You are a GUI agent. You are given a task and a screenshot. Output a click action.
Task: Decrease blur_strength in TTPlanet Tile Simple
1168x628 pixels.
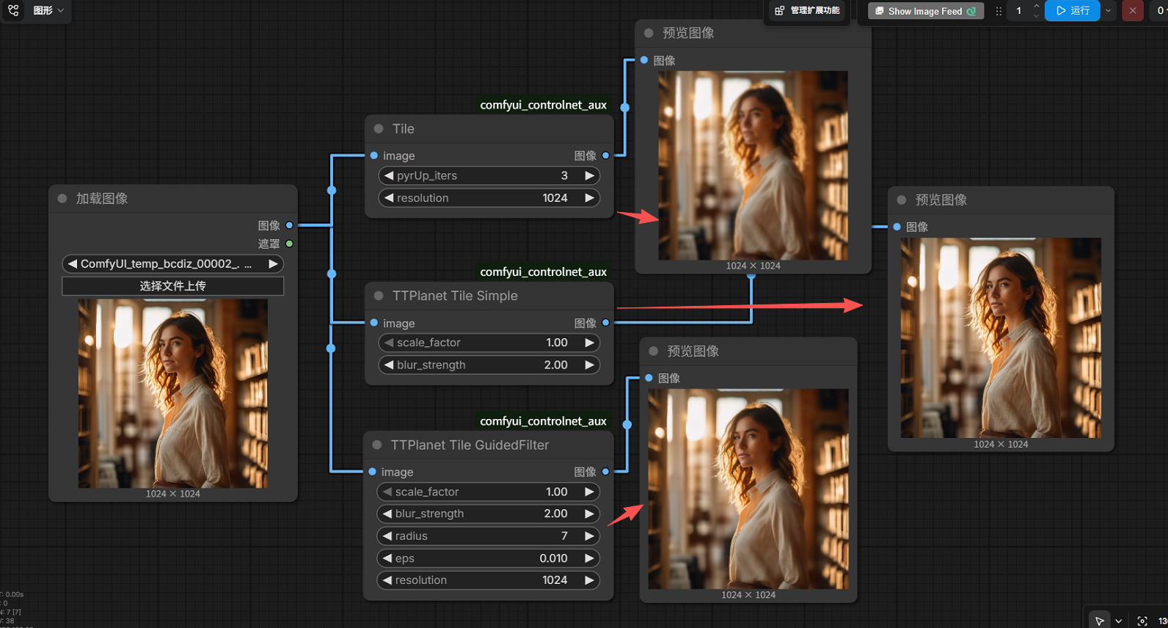[389, 365]
